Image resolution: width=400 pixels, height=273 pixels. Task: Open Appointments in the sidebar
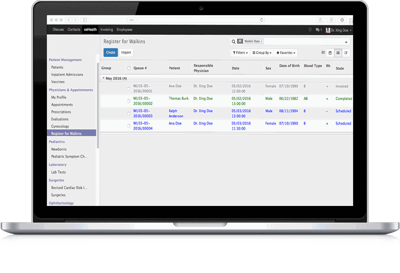click(62, 105)
